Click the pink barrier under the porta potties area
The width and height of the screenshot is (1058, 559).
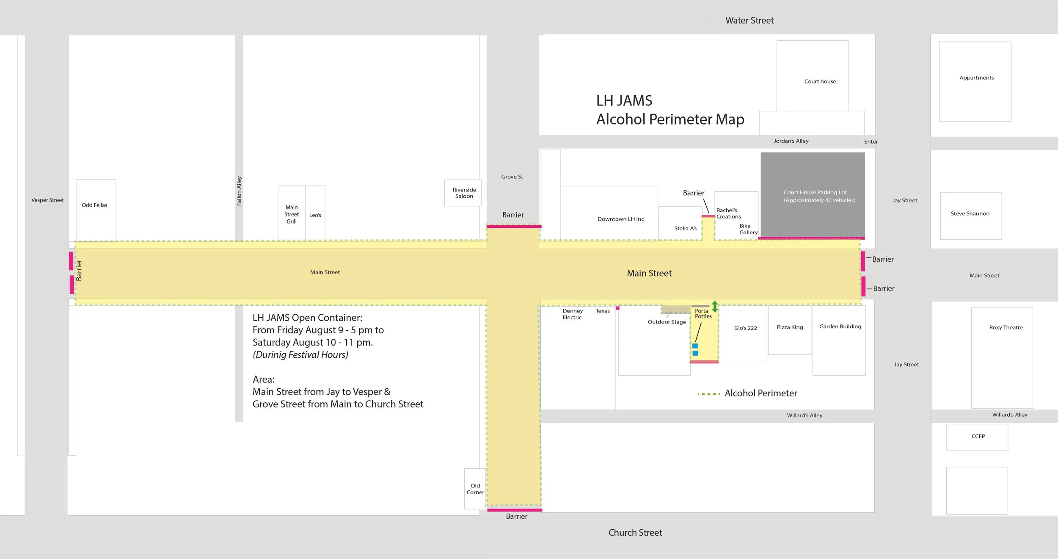(704, 362)
